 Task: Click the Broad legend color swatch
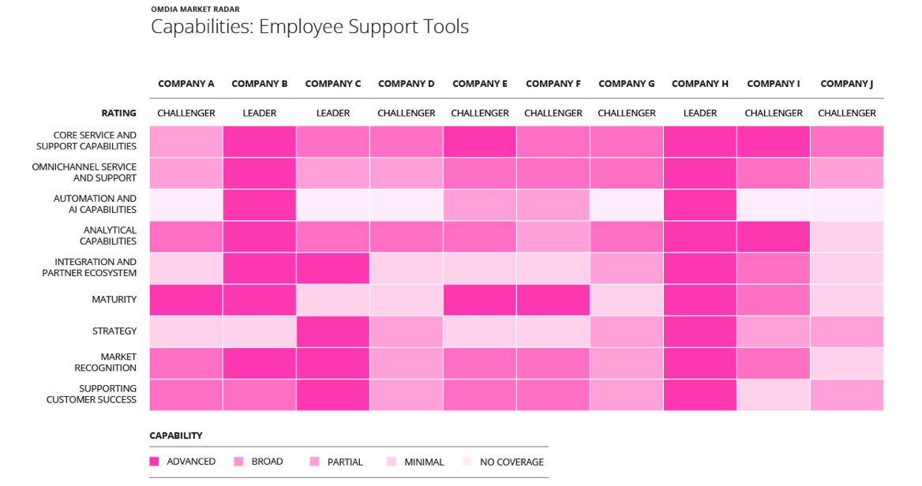click(238, 462)
